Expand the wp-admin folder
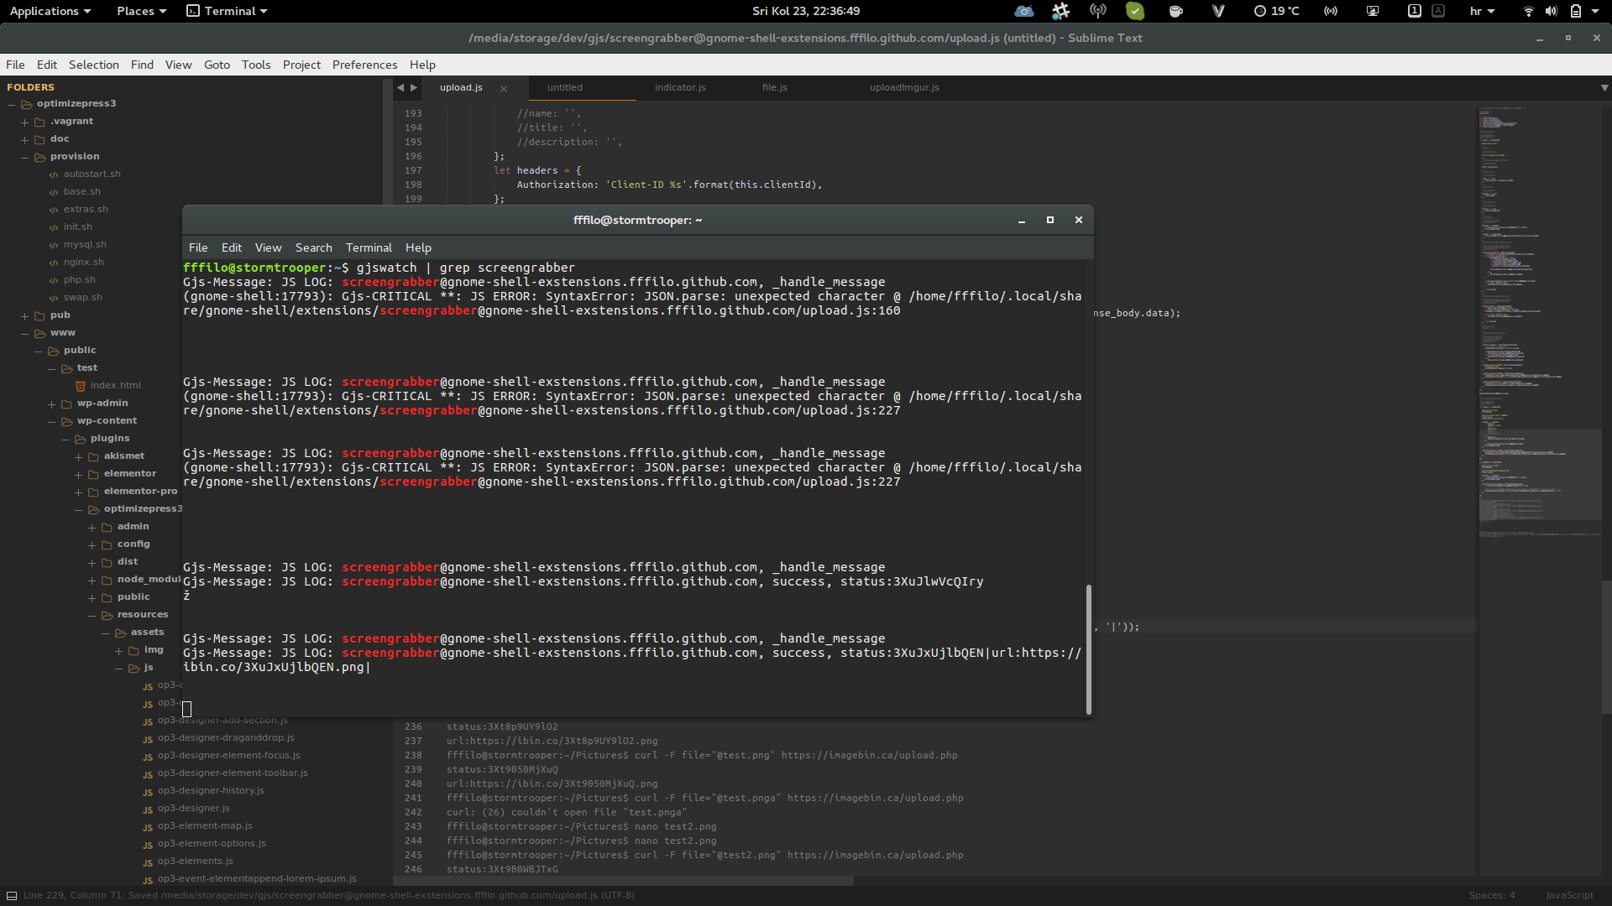Viewport: 1612px width, 906px height. (52, 404)
